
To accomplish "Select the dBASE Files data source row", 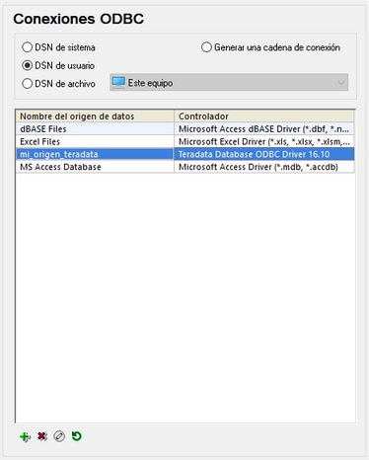I will pos(185,128).
